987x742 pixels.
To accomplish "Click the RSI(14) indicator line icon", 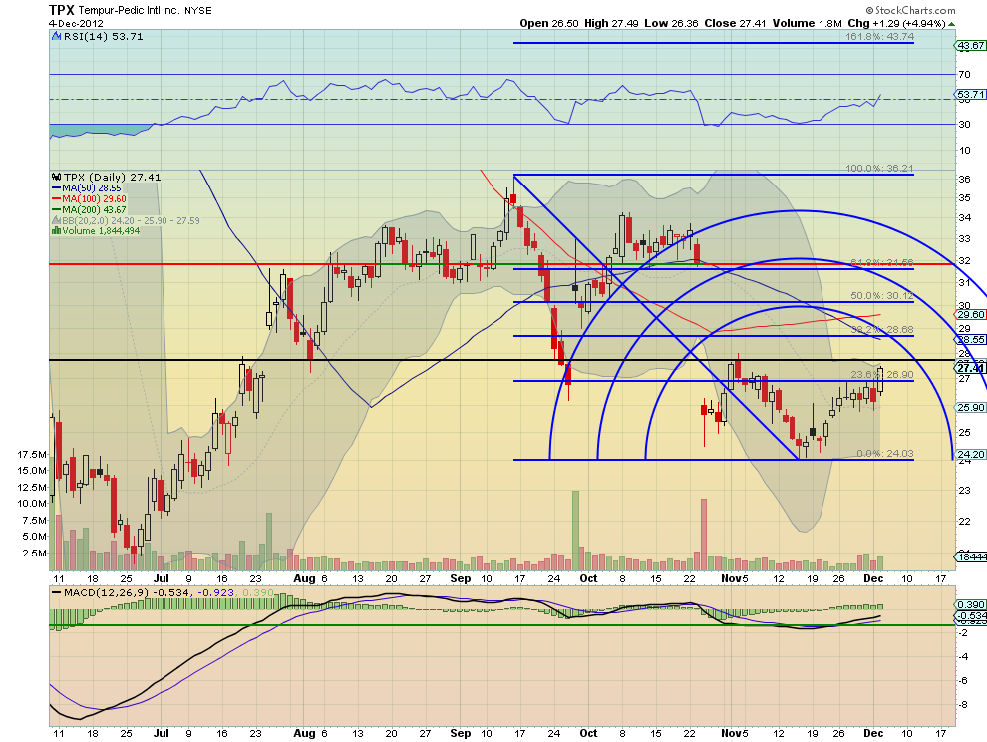I will [x=57, y=37].
